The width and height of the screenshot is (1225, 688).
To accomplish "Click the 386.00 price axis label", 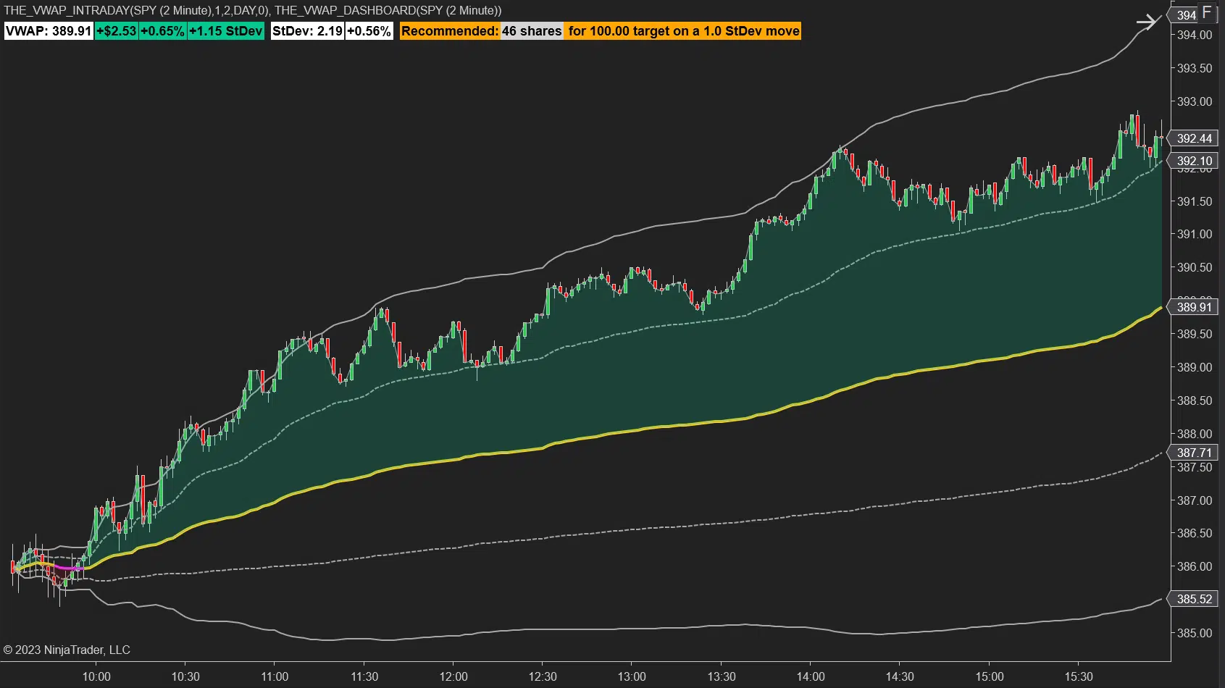I will coord(1194,566).
